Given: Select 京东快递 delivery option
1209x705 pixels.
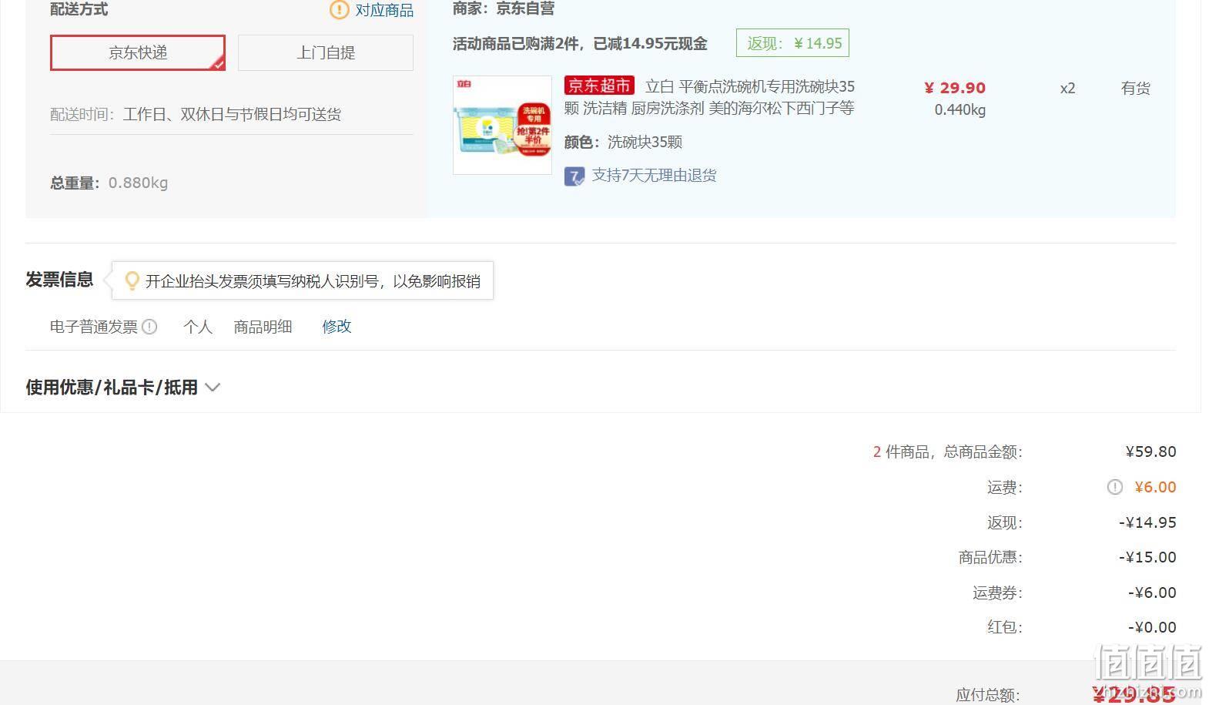Looking at the screenshot, I should [138, 52].
